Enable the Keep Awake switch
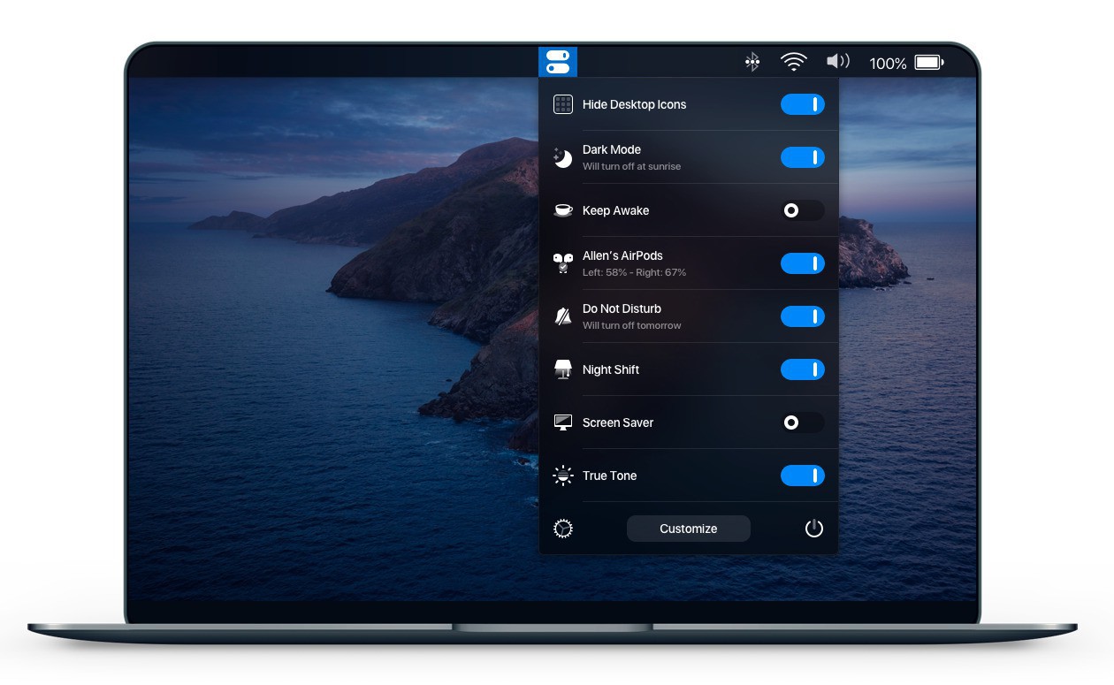 coord(803,210)
